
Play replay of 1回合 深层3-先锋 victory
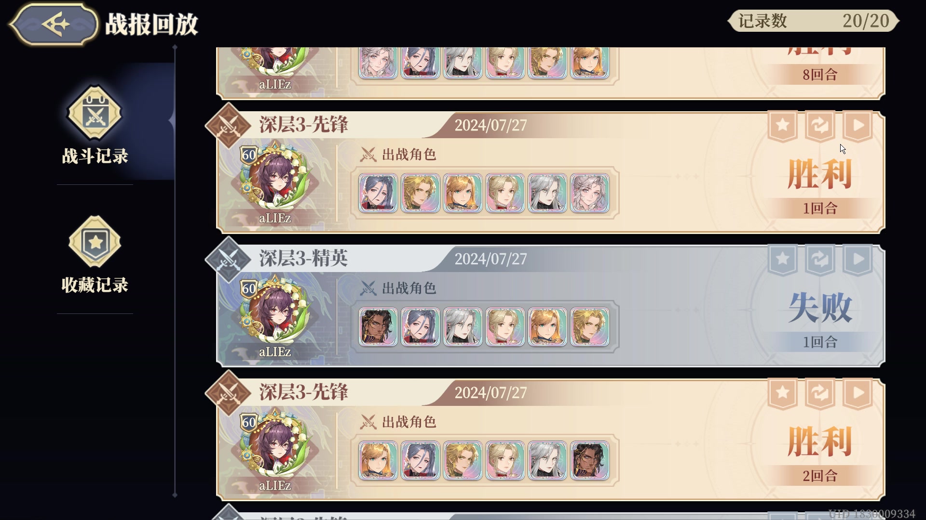[858, 126]
